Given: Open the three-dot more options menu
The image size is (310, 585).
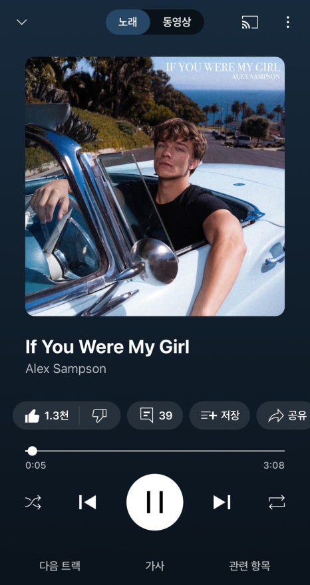Looking at the screenshot, I should [287, 22].
